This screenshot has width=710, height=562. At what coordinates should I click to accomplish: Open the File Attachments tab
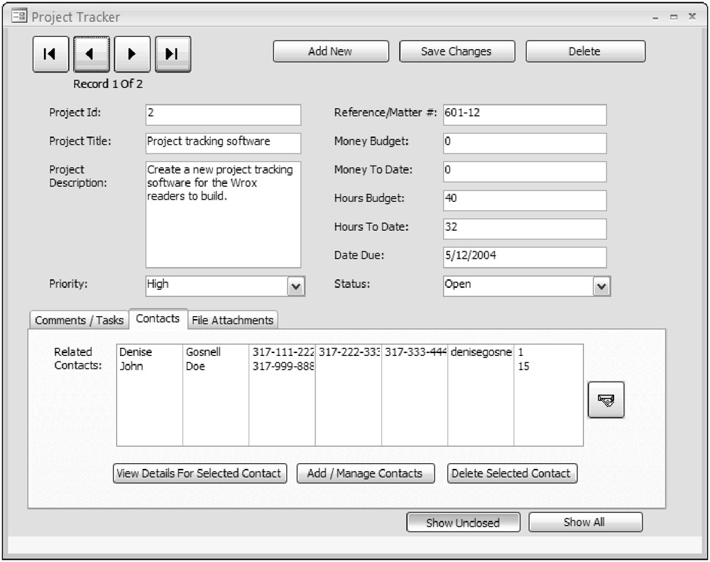[x=232, y=320]
